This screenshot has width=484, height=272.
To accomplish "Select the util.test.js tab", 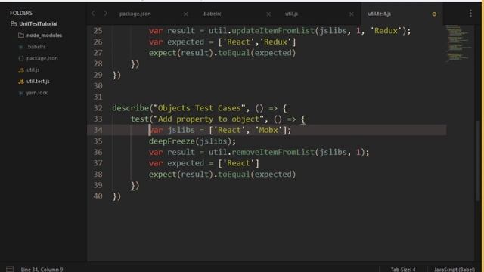I will (380, 14).
